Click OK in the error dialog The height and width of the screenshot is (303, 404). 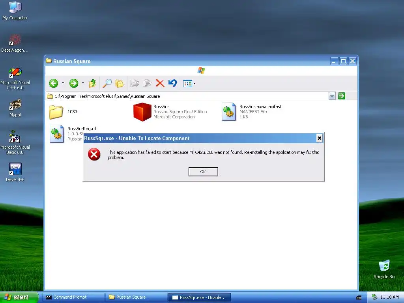(x=203, y=172)
